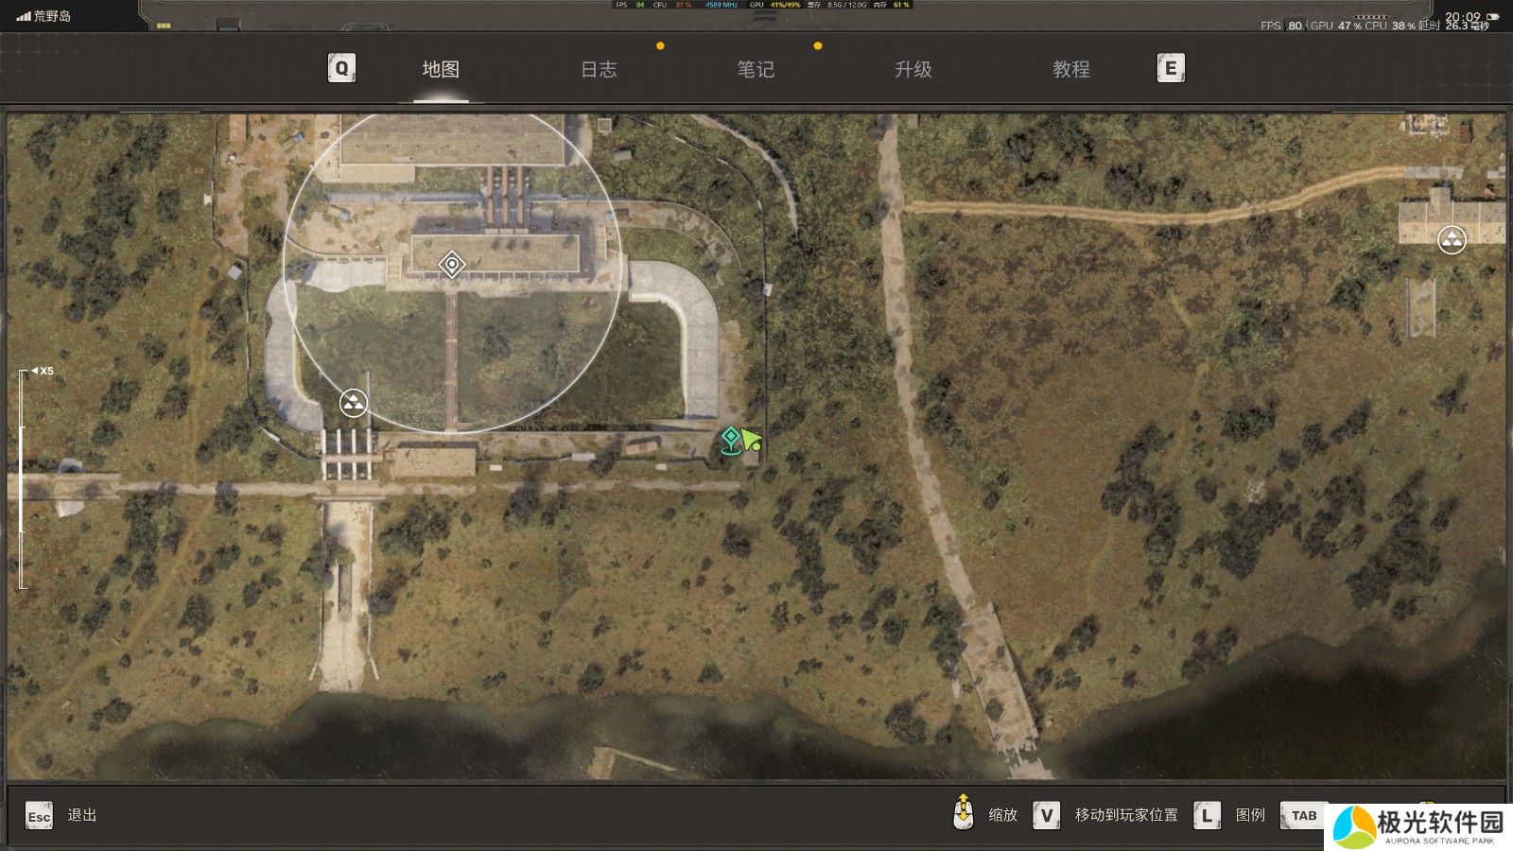Image resolution: width=1513 pixels, height=851 pixels.
Task: Click the teal custom waypoint pin
Action: [x=730, y=440]
